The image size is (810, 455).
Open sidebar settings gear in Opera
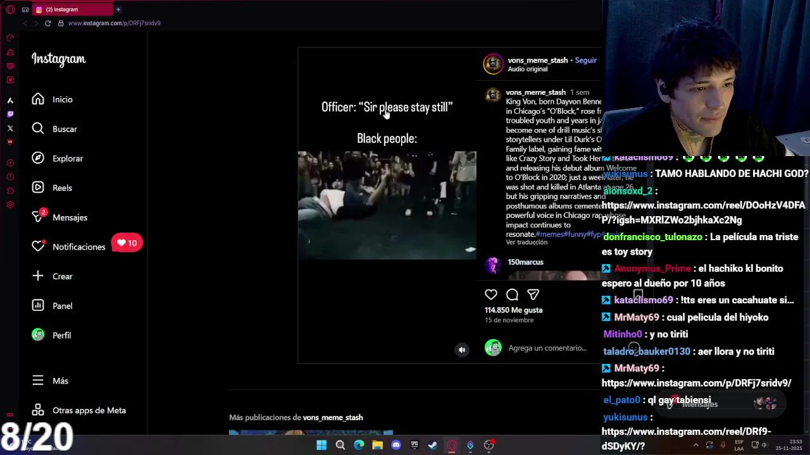(10, 205)
